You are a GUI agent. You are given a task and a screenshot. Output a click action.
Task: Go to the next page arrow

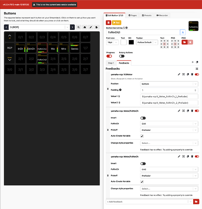point(72,27)
